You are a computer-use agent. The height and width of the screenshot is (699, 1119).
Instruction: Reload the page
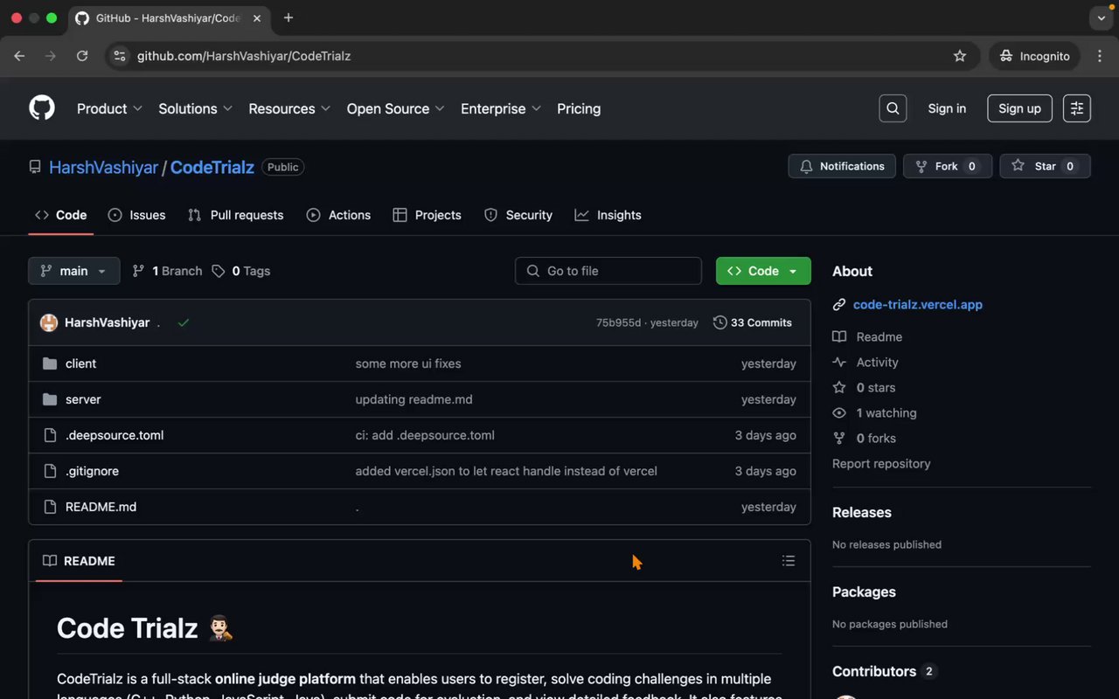82,56
